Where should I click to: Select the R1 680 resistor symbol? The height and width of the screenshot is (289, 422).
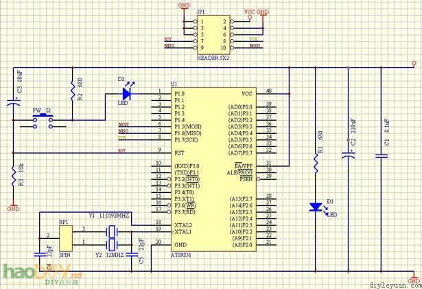[315, 160]
